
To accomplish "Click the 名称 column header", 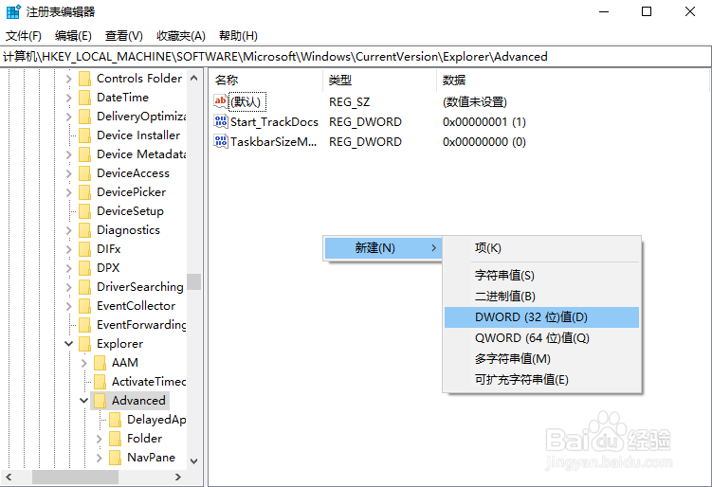I will [266, 80].
